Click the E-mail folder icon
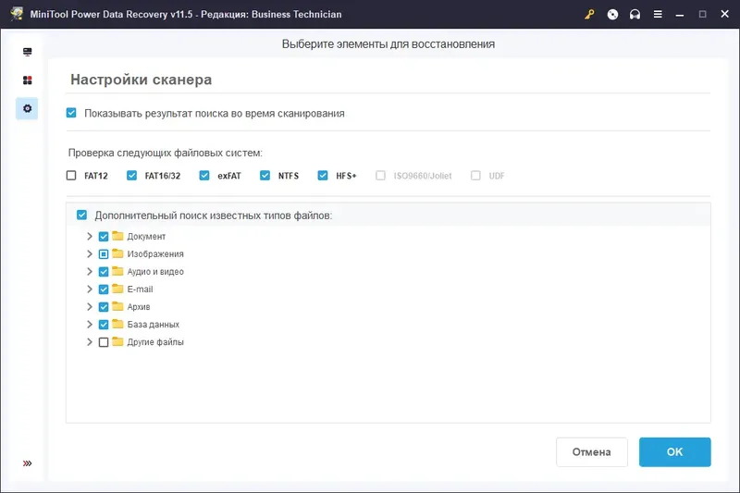The width and height of the screenshot is (740, 493). tap(117, 289)
